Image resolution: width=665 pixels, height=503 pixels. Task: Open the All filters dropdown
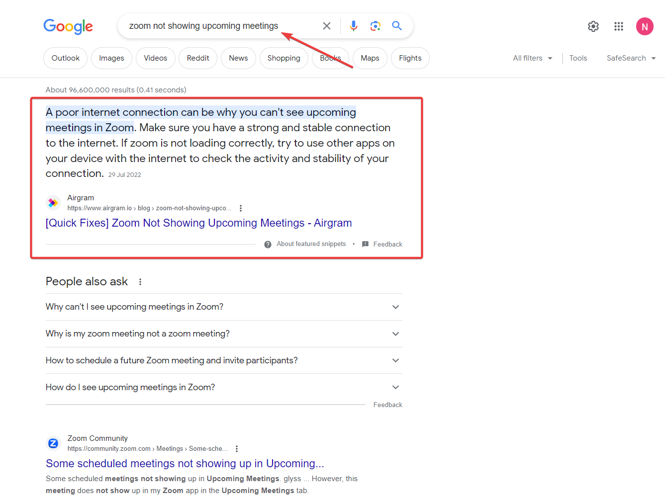coord(533,58)
